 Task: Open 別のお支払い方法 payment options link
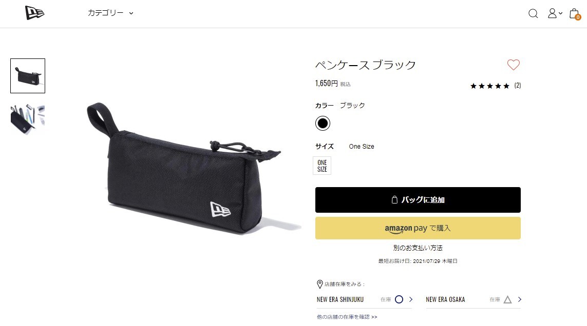coord(418,248)
